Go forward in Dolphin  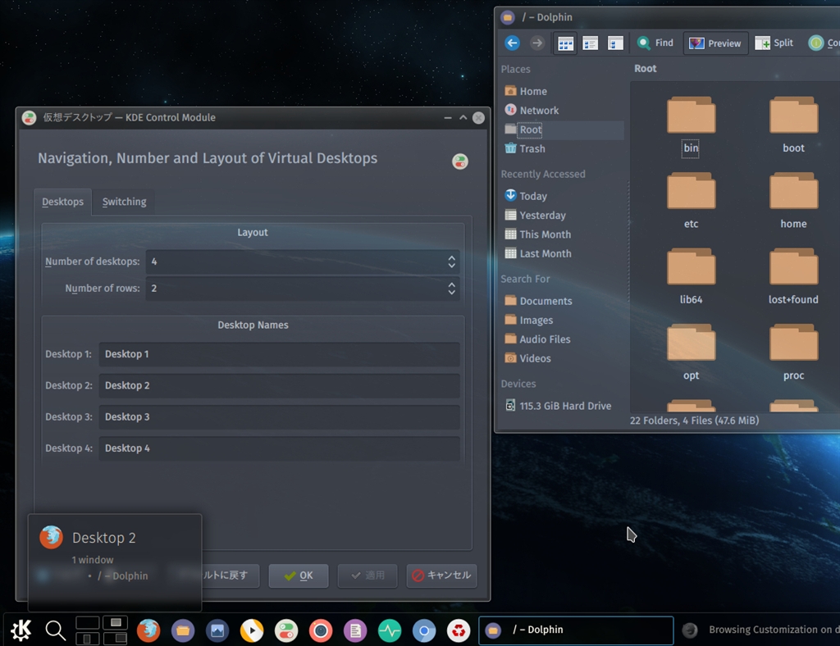(537, 43)
